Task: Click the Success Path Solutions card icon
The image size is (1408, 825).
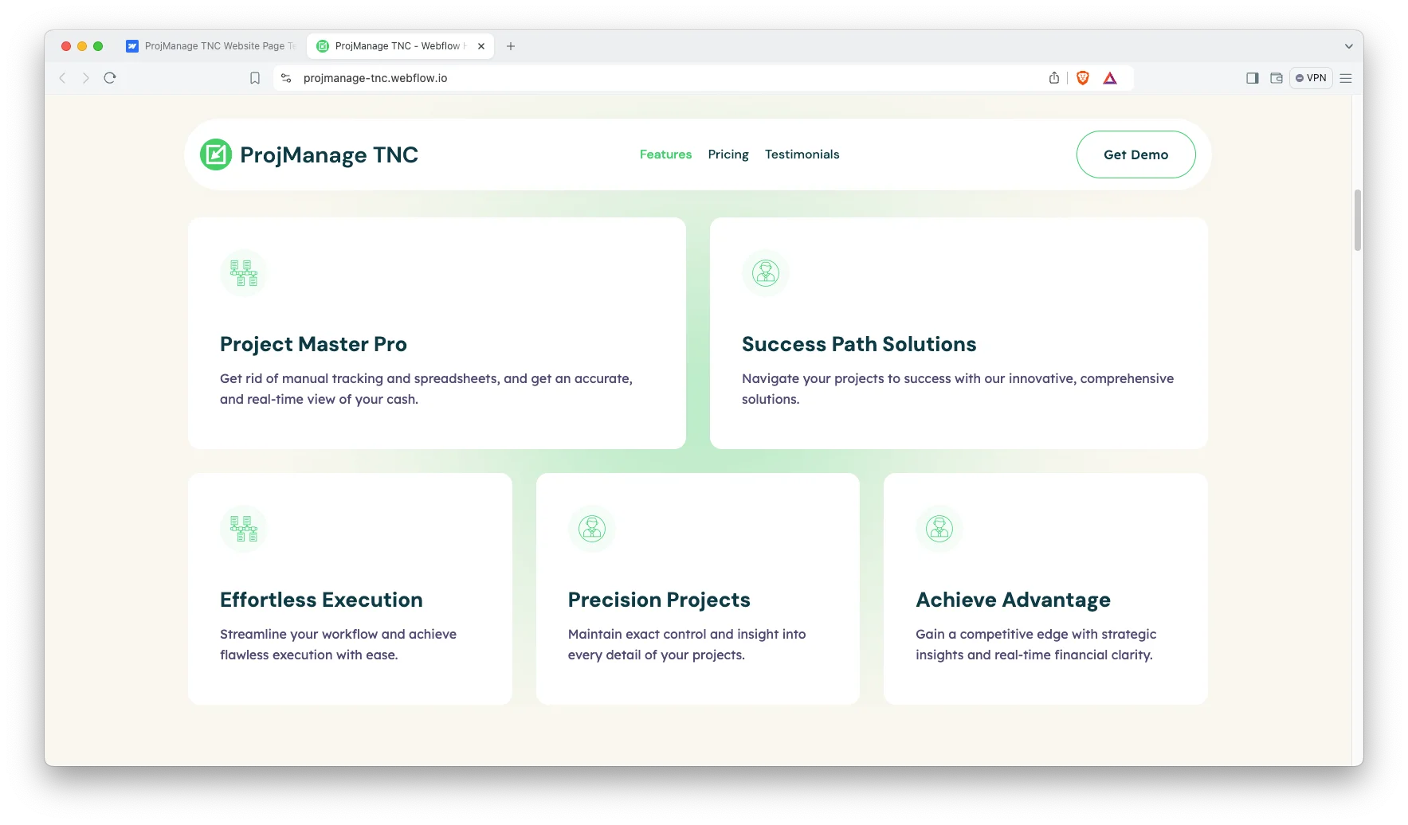Action: [766, 273]
